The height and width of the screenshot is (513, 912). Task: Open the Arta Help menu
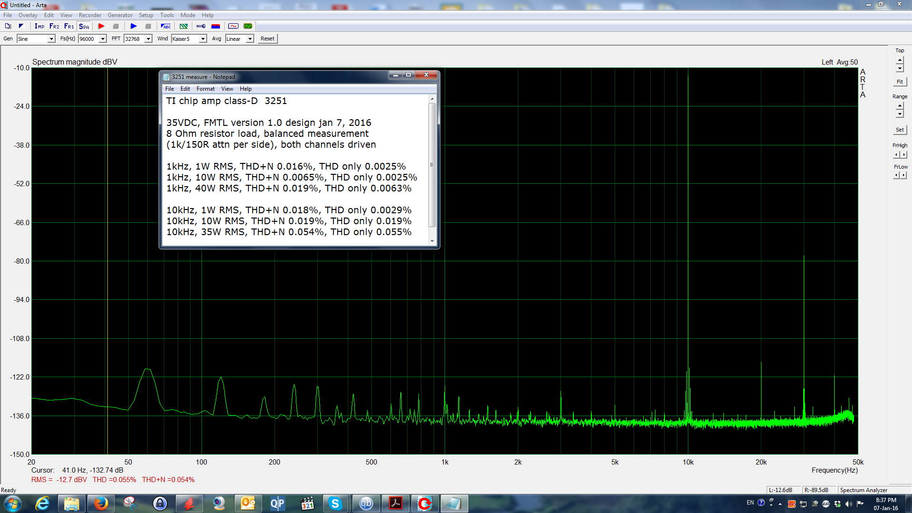(x=208, y=15)
